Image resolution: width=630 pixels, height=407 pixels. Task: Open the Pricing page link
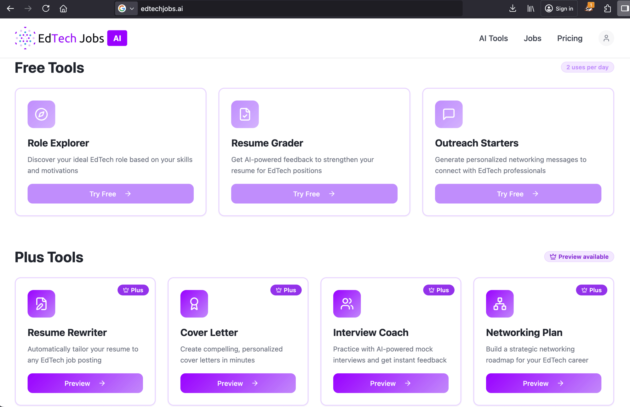point(570,38)
